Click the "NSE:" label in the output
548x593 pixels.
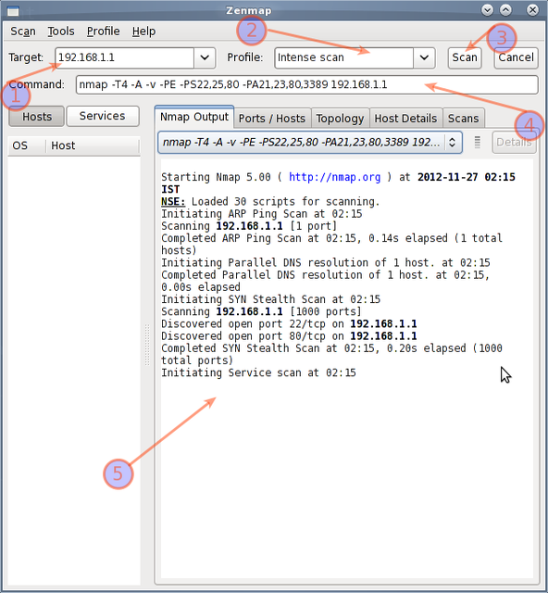[x=173, y=202]
